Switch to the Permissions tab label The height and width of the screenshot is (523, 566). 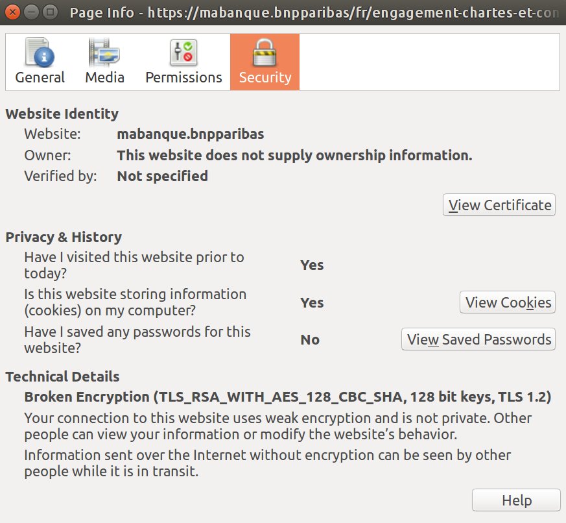(183, 77)
